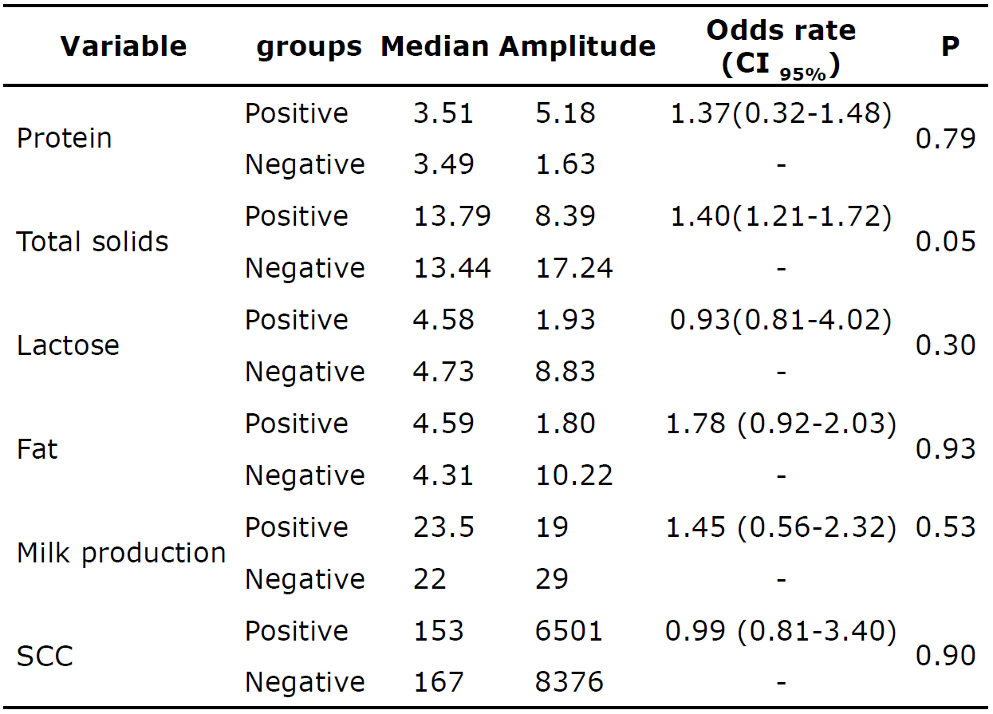Click the amplitude value 6501
Screen dimensions: 993x714
(x=568, y=631)
